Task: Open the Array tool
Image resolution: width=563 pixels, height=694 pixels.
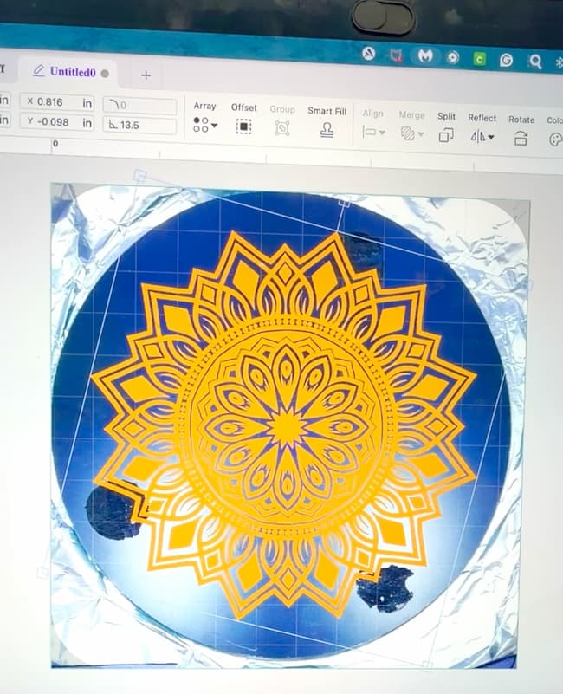Action: coord(204,118)
